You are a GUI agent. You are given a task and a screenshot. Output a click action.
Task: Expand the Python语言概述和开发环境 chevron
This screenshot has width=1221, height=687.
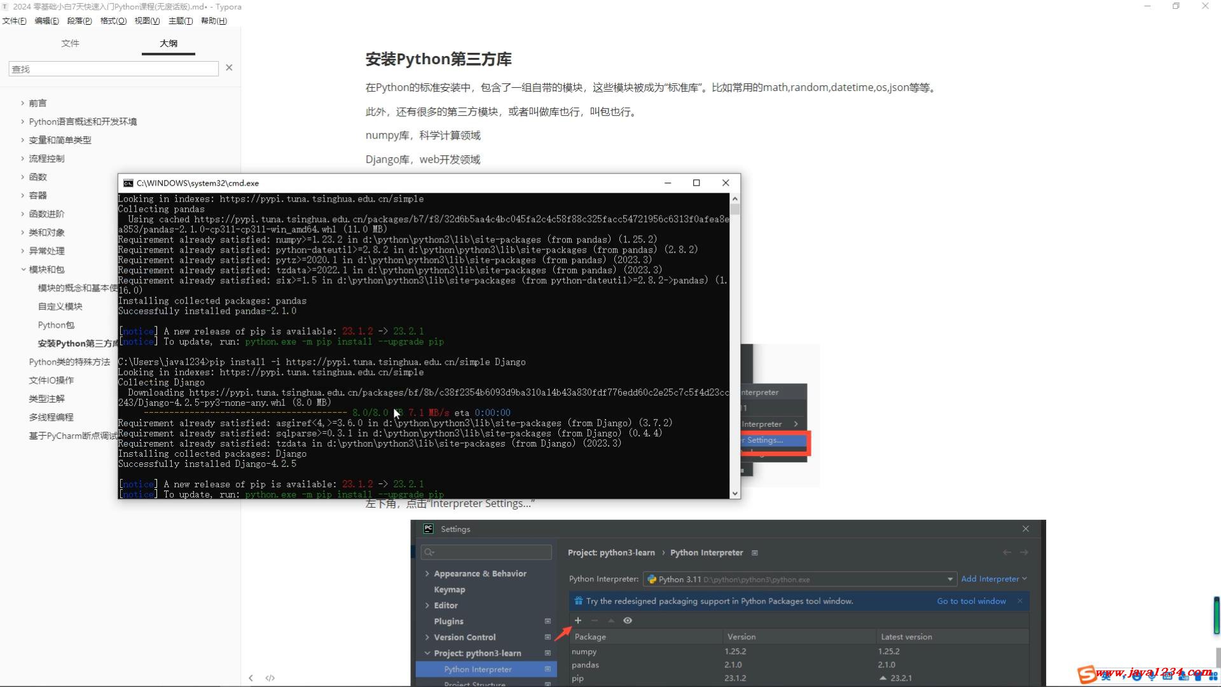point(22,121)
